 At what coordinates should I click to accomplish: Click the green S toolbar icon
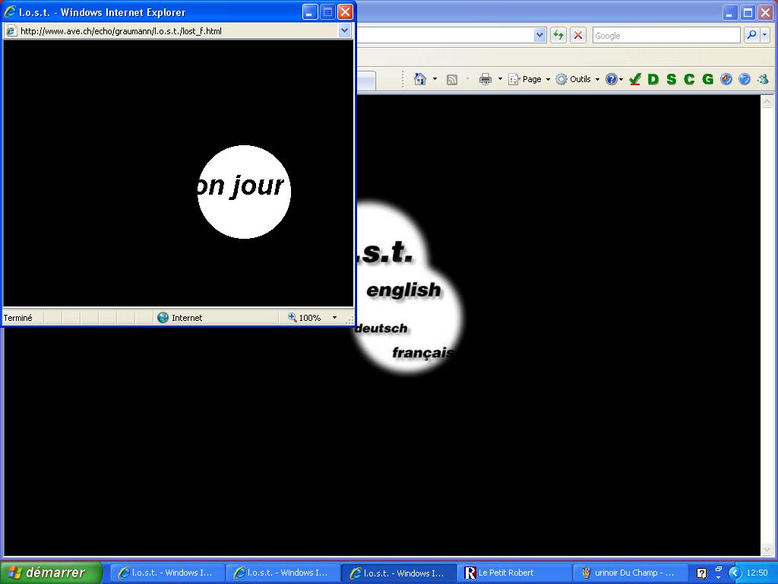(672, 79)
